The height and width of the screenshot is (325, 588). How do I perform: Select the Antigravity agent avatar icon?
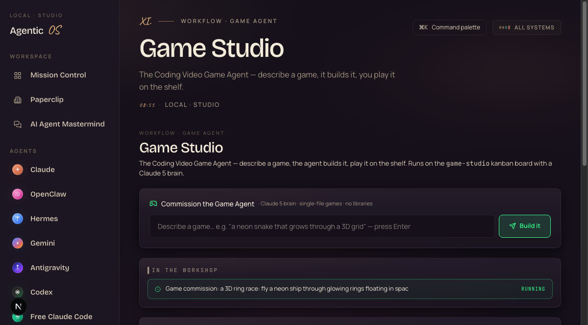[x=18, y=268]
